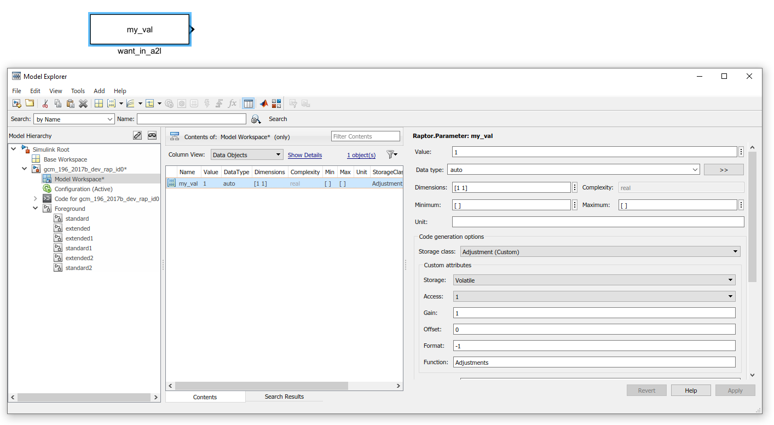Open arrow next to Add Signal icon
The height and width of the screenshot is (425, 774).
[140, 103]
